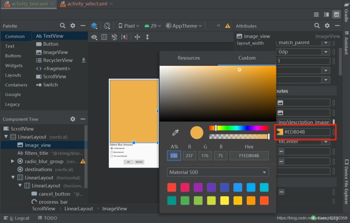
Task: Collapse the radio_blur_group tree node
Action: [13, 161]
